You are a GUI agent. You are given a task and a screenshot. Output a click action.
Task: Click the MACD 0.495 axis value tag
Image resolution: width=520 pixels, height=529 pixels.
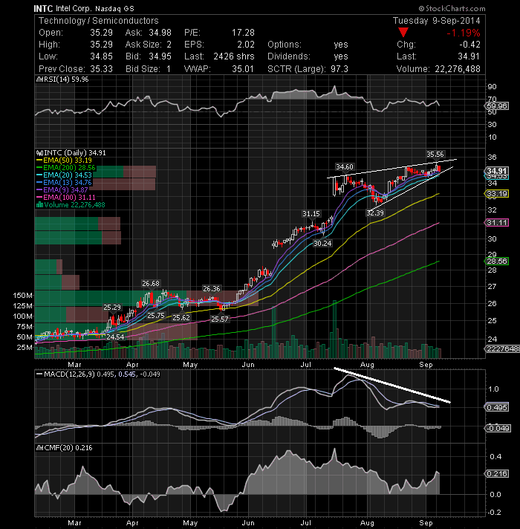pyautogui.click(x=497, y=408)
